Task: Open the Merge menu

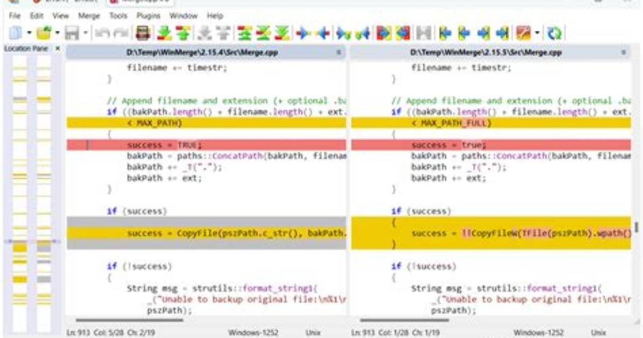Action: 89,16
